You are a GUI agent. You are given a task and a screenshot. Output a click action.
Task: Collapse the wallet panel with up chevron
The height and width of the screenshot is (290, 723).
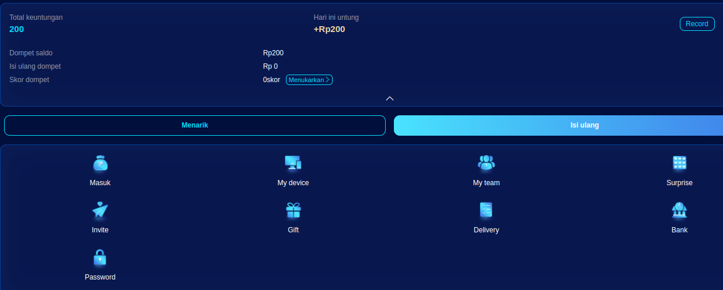(390, 98)
